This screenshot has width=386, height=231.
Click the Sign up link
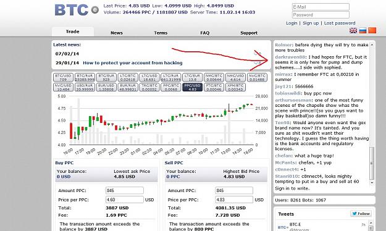pyautogui.click(x=311, y=23)
